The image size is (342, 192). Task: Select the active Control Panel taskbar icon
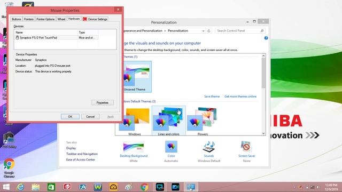pyautogui.click(x=191, y=187)
